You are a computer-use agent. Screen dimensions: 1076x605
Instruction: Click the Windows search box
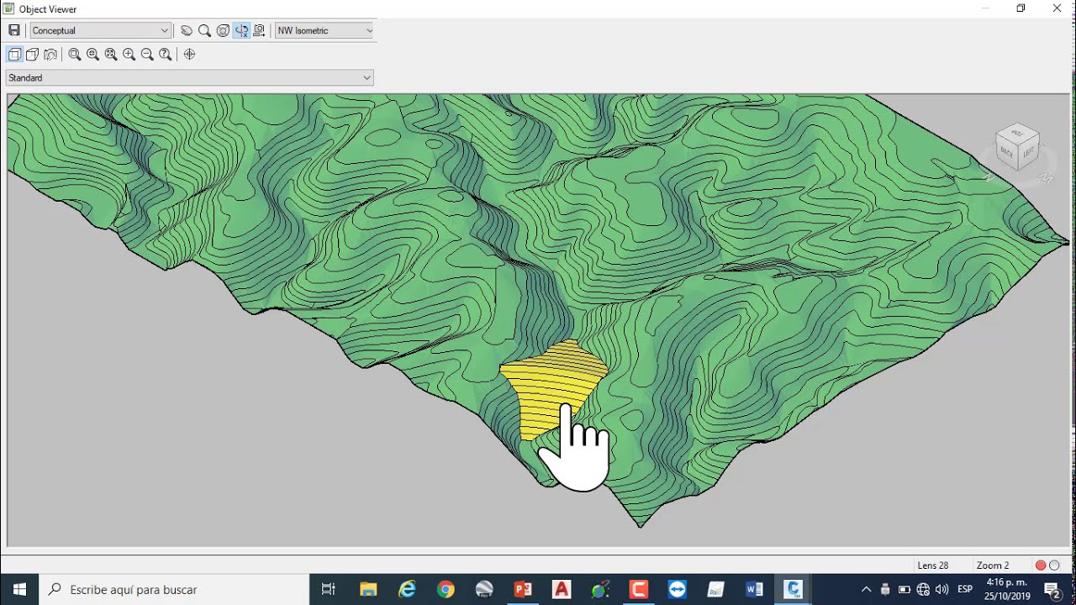pos(174,590)
